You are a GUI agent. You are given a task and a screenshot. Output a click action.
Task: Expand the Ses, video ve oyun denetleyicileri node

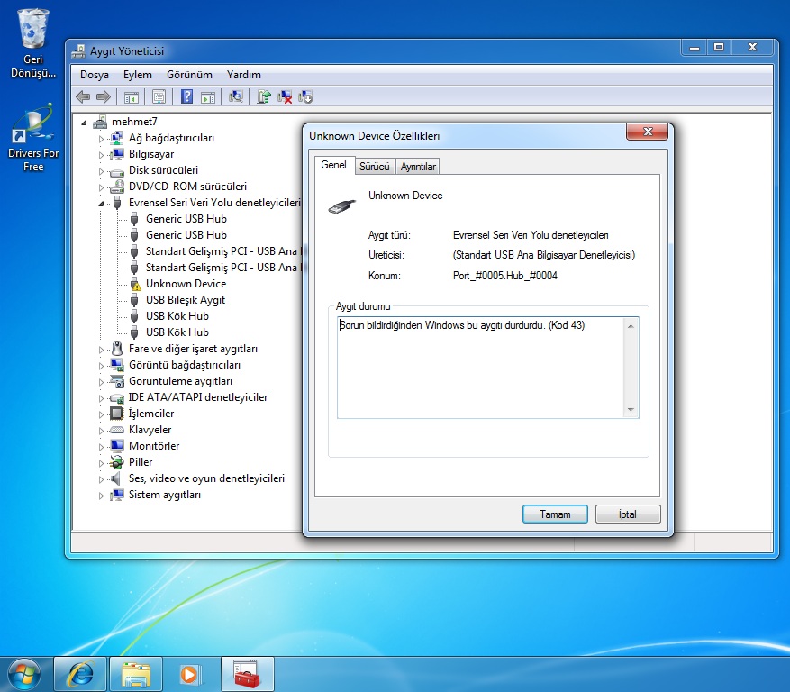101,478
